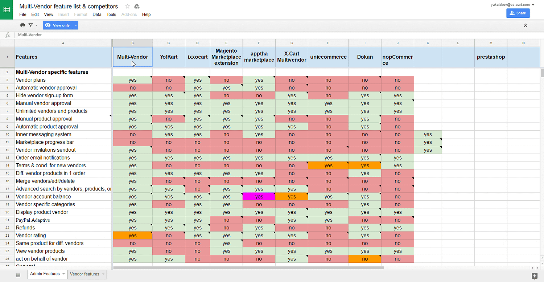This screenshot has width=544, height=282.
Task: Open the View only mode dropdown arrow
Action: coord(76,25)
